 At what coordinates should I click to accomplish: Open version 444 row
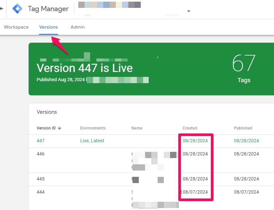[151, 198]
